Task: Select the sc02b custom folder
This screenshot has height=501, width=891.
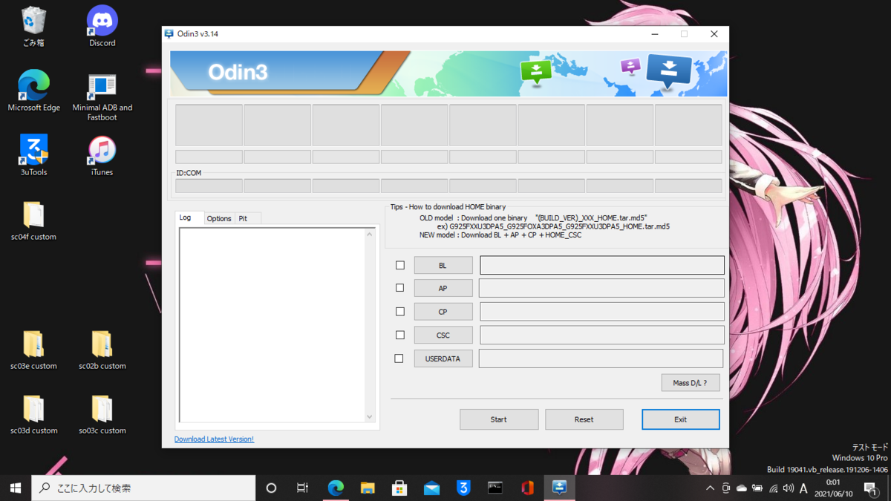Action: point(102,350)
